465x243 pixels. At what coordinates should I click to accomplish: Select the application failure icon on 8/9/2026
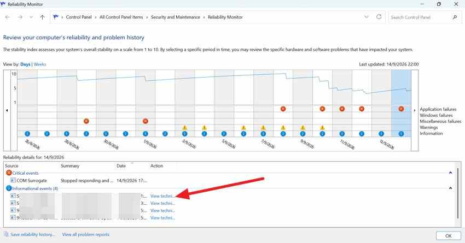tap(283, 109)
